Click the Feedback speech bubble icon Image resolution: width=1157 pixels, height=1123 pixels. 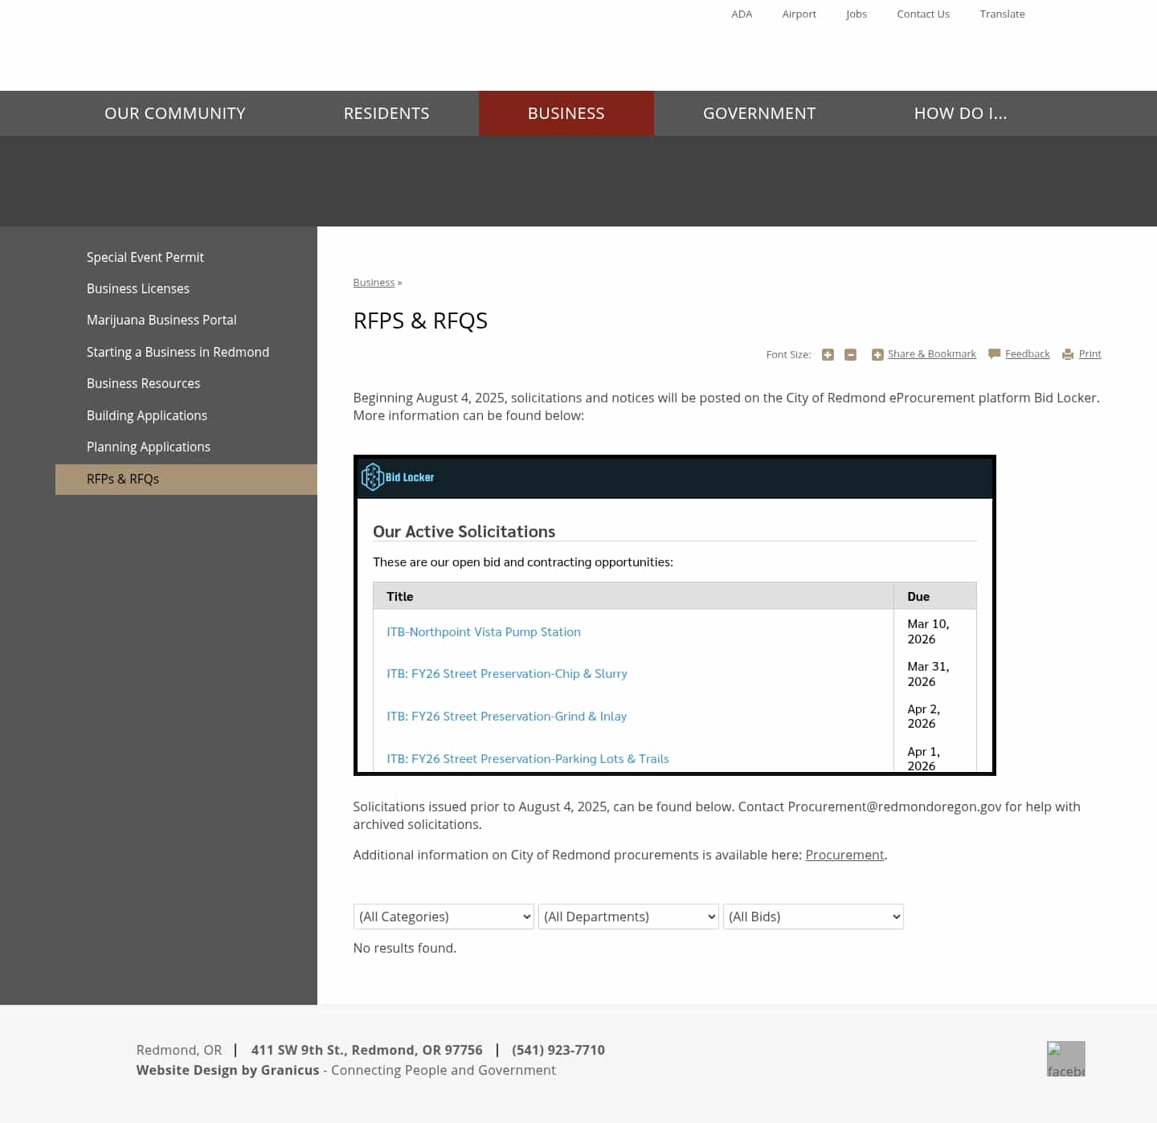[x=995, y=353]
